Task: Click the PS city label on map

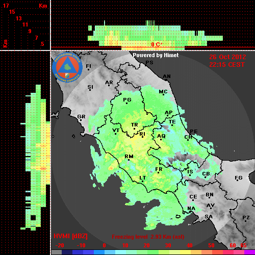Action: point(149,63)
